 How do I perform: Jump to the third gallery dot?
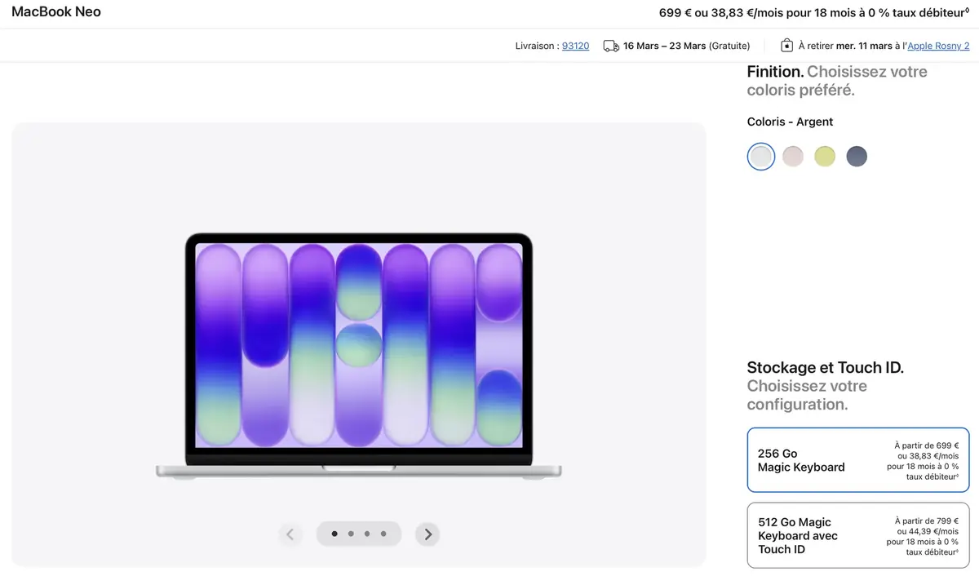click(367, 534)
